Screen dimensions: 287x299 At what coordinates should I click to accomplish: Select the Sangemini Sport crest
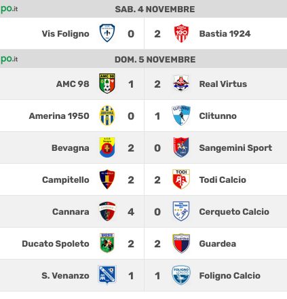[x=181, y=147]
